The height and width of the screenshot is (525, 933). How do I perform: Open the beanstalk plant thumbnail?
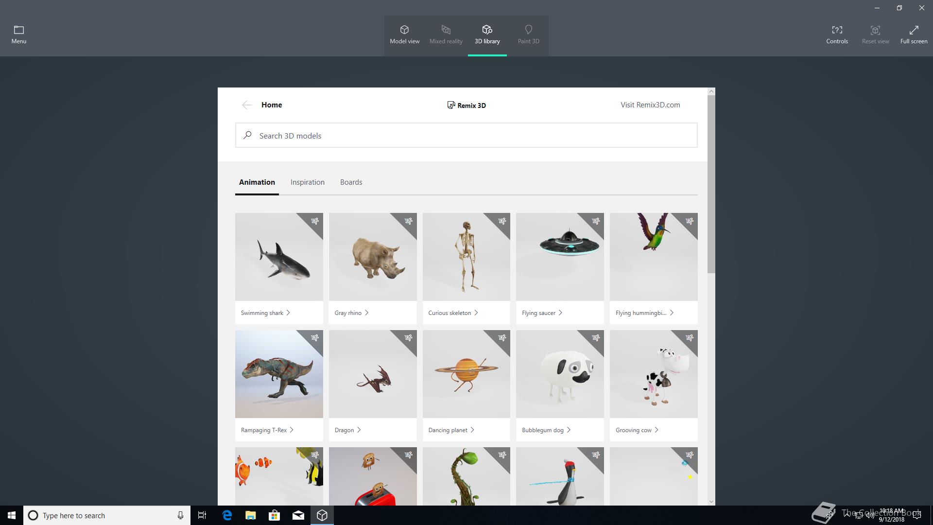(x=466, y=476)
